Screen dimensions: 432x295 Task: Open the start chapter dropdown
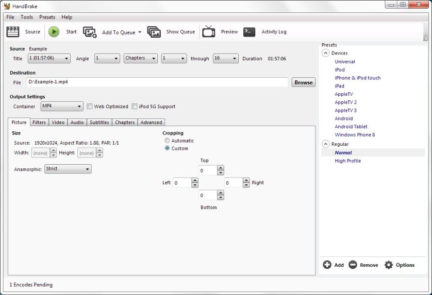pos(174,58)
